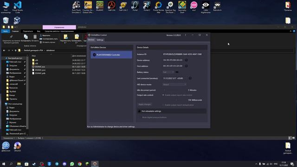The height and width of the screenshot is (167, 297).
Task: Open Portal 2 desktop shortcut
Action: (147, 6)
